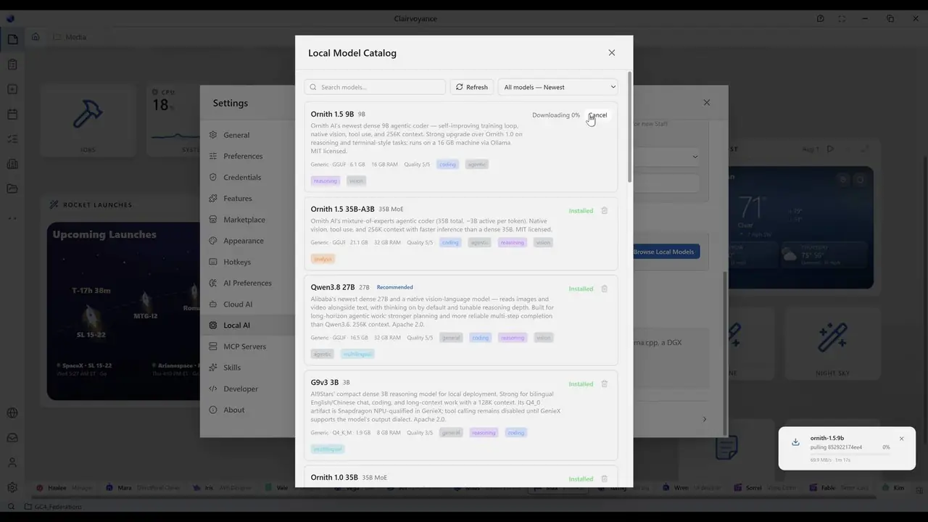Click the home icon in the breadcrumb bar
928x522 pixels.
[36, 37]
